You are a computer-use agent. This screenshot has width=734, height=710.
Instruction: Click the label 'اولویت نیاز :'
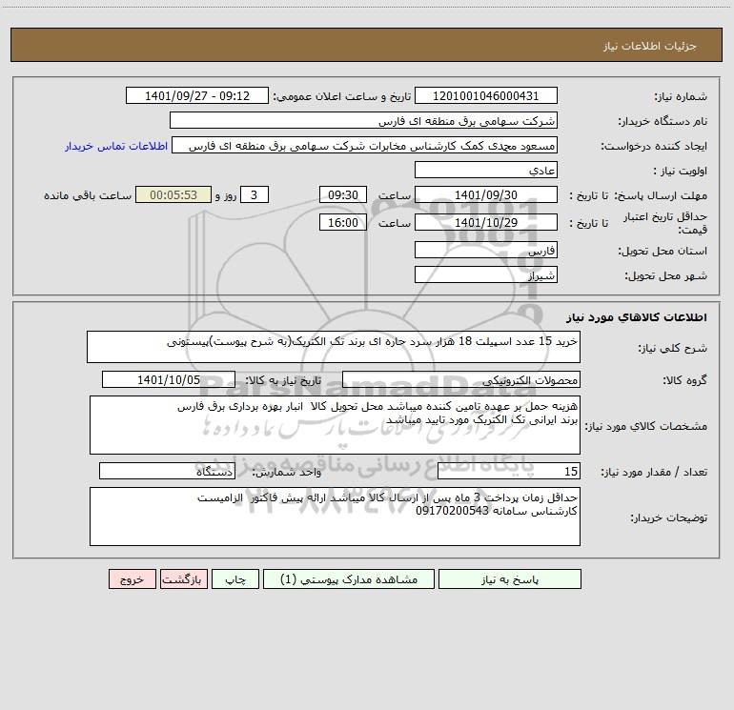coord(681,171)
